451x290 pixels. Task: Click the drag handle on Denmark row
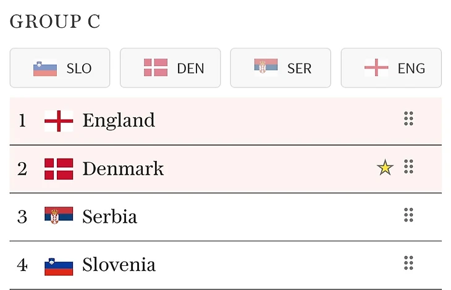point(408,167)
